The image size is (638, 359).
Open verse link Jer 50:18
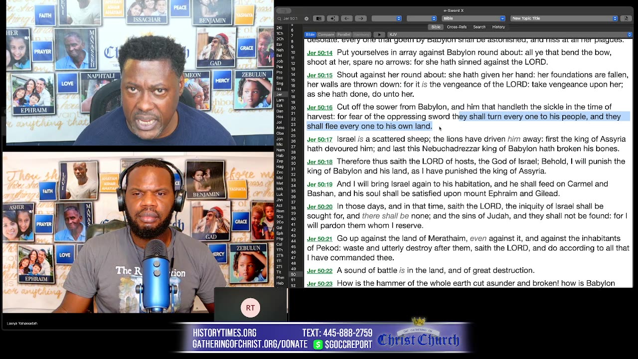point(319,162)
